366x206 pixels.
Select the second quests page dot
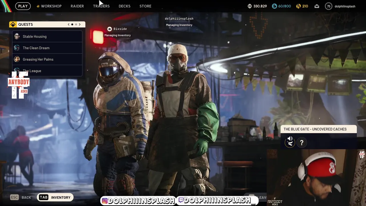pos(76,24)
